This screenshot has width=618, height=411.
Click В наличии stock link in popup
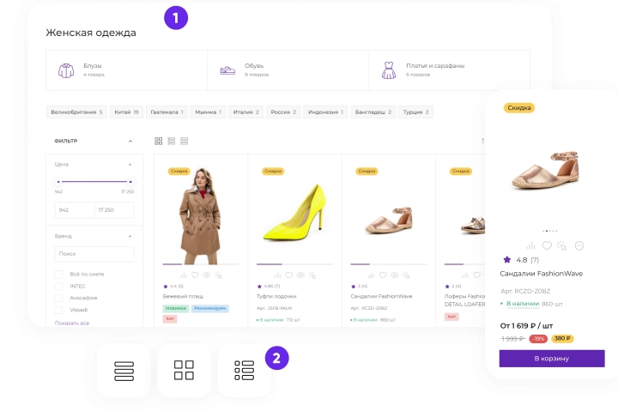(x=523, y=304)
